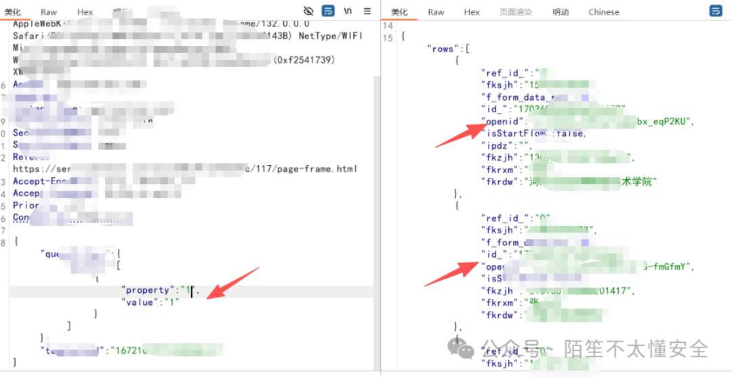732x378 pixels.
Task: Select the 美化 tab in response panel
Action: click(399, 12)
